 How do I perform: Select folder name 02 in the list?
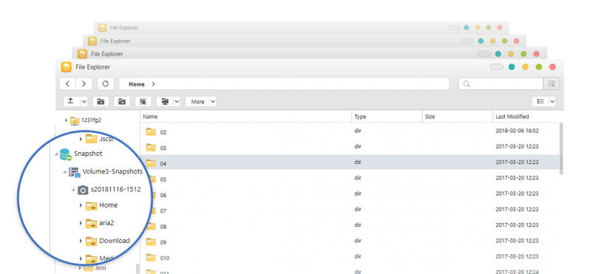(x=163, y=132)
